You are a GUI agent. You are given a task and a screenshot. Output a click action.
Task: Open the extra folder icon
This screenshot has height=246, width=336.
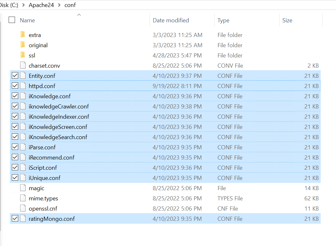point(22,35)
